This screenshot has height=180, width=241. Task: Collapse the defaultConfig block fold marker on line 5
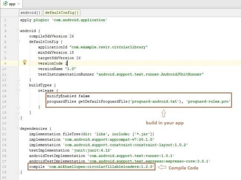pos(19,42)
